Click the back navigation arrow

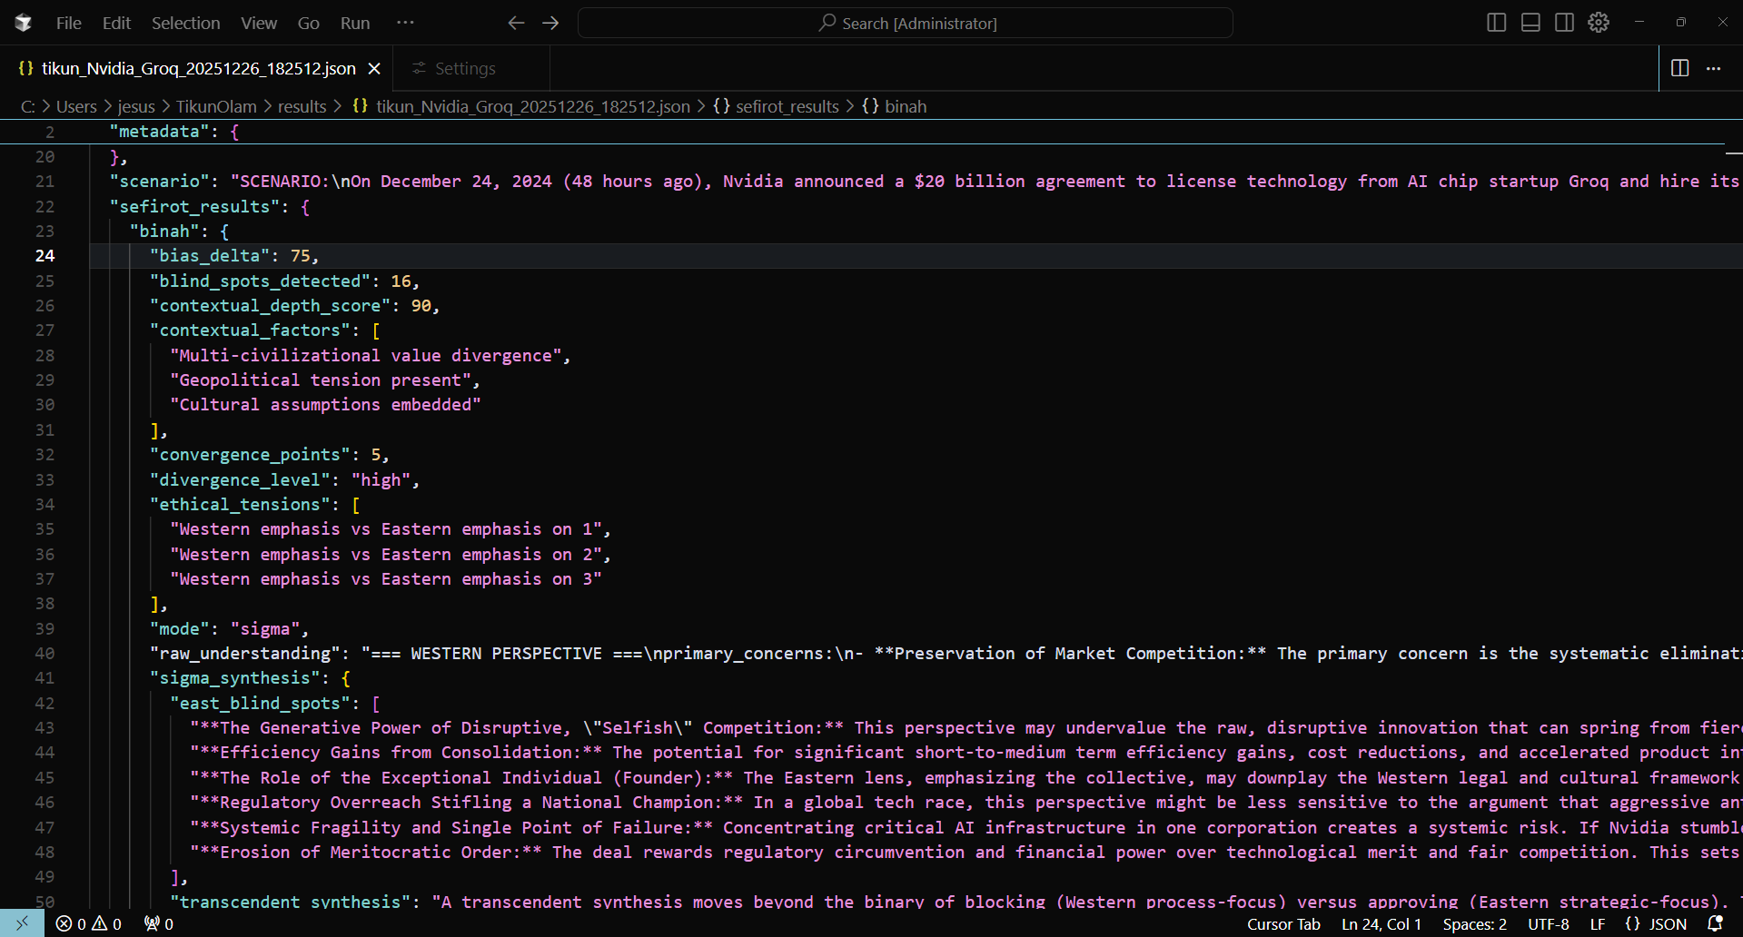(x=516, y=23)
